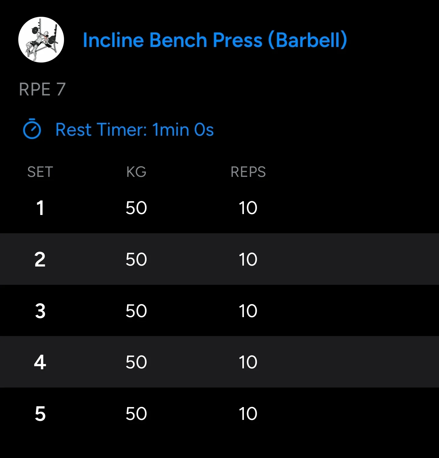
Task: Edit the reps value for set 4
Action: coord(248,362)
